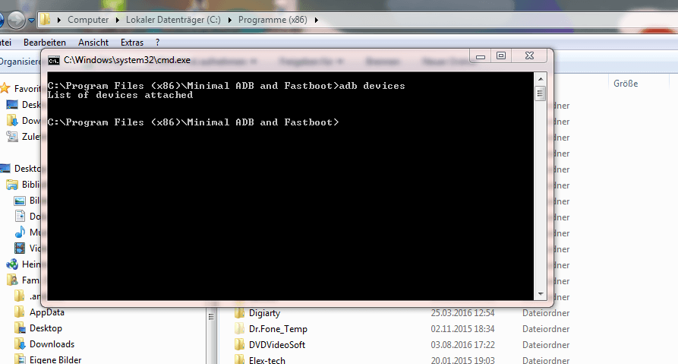
Task: Expand the arrow after Computer in breadcrumb
Action: tap(117, 20)
